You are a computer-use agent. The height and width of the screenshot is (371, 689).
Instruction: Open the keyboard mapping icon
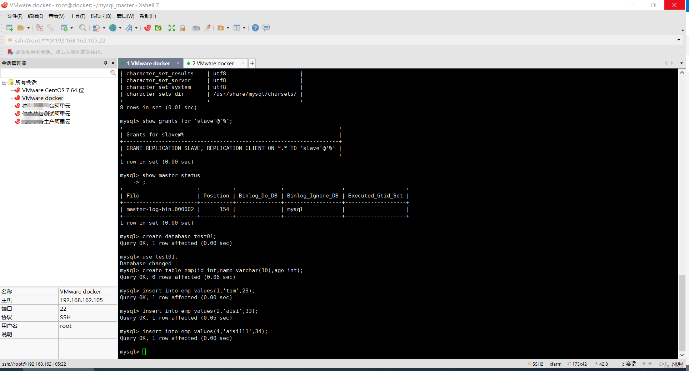196,28
